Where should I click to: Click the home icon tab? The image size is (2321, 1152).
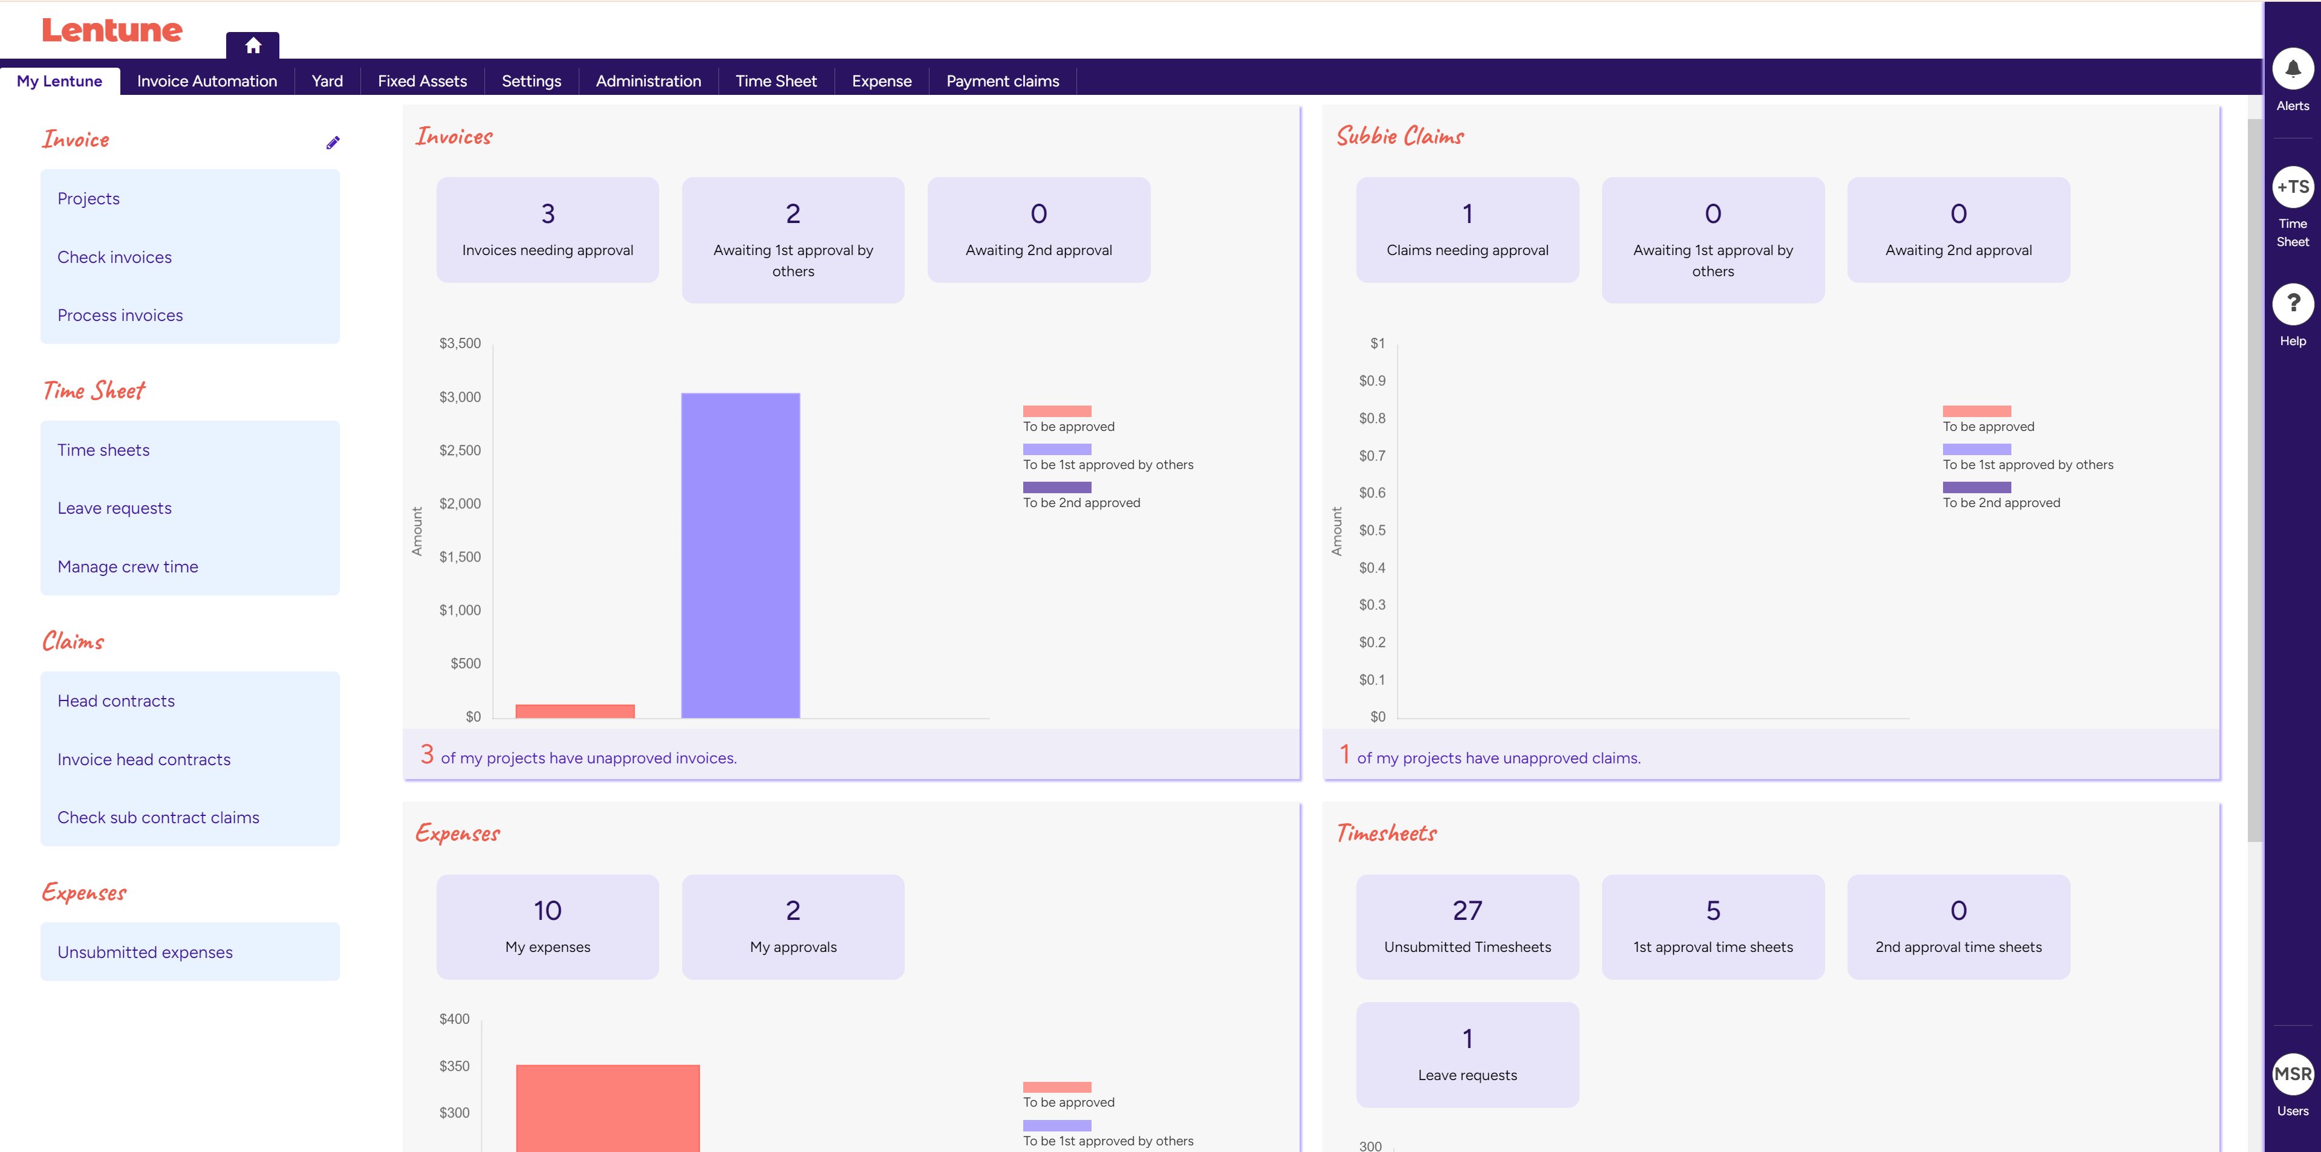click(x=252, y=45)
